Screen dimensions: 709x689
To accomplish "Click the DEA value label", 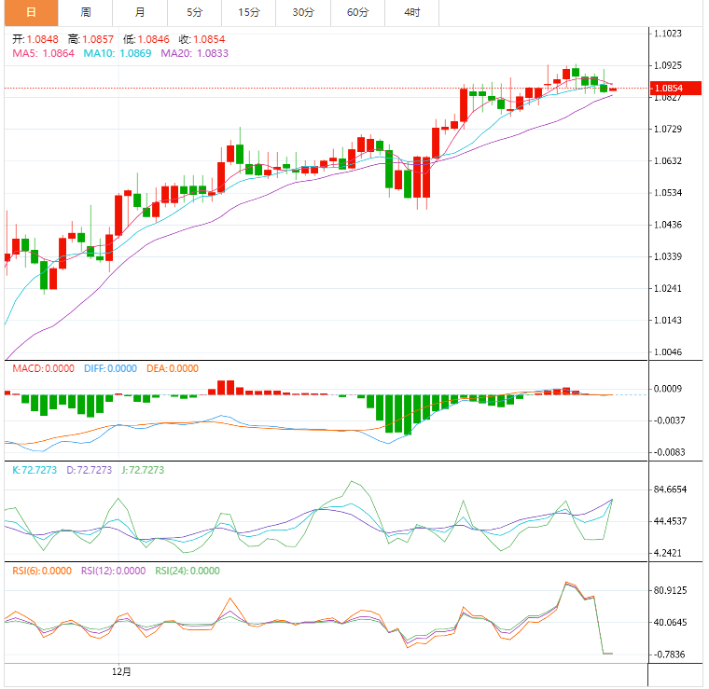I will 172,368.
